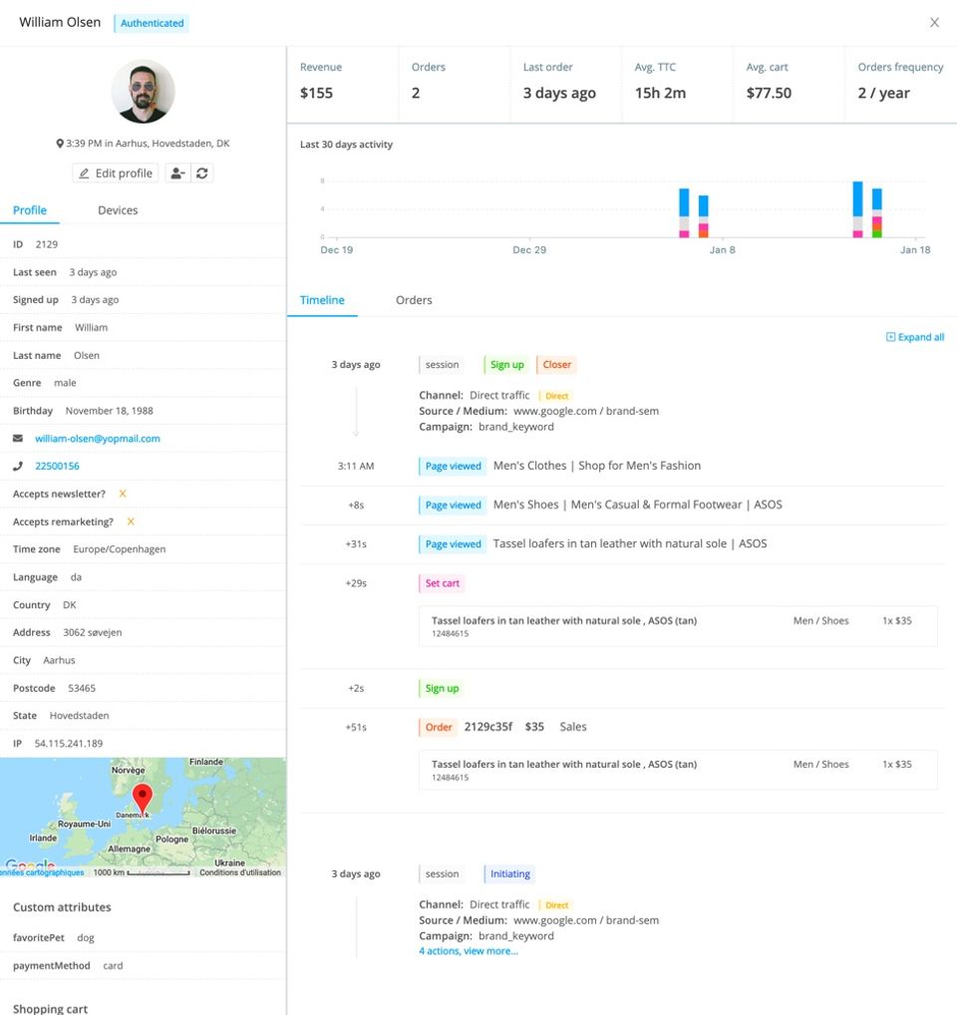This screenshot has height=1015, width=957.
Task: Click the refresh profile icon
Action: click(x=202, y=172)
